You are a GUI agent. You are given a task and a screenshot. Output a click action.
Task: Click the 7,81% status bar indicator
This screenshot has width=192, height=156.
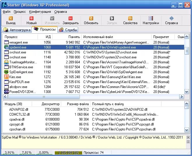coord(27,153)
